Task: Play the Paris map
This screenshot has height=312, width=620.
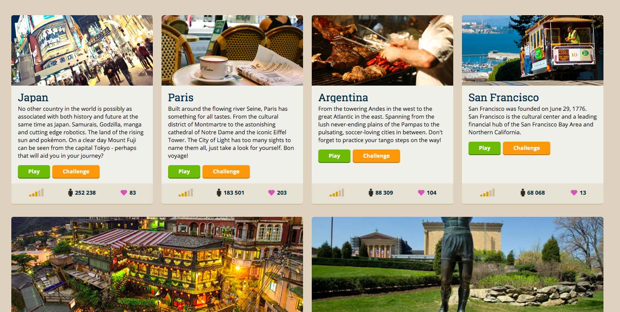Action: coord(184,172)
